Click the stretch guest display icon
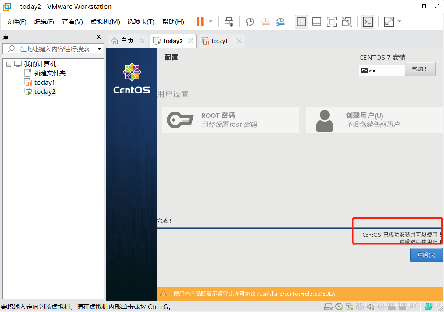This screenshot has width=444, height=312. 389,22
